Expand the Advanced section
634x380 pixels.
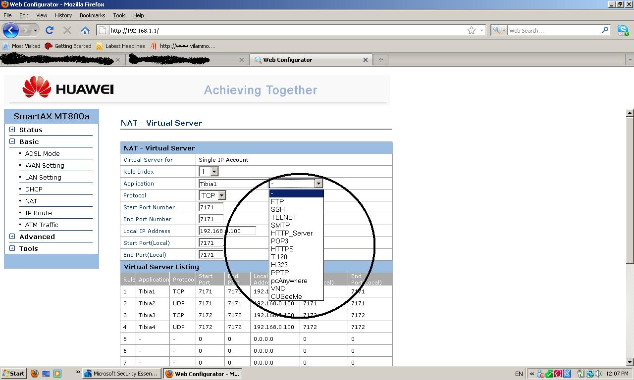12,237
